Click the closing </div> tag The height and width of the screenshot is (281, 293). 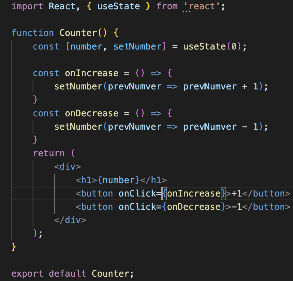tap(70, 220)
